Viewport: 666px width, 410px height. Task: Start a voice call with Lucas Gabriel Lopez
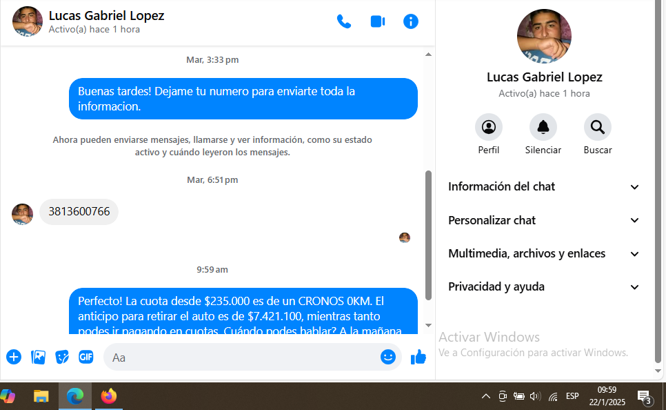(x=343, y=21)
